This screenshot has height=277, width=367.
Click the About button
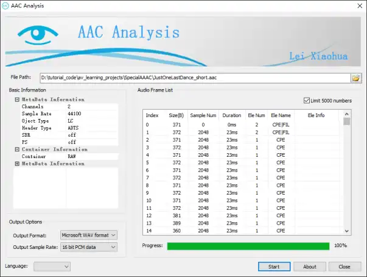(309, 267)
